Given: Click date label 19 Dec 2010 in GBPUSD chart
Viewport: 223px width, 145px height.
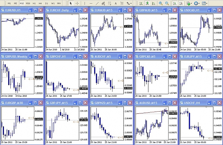Looking at the screenshot, I should point(21,96).
